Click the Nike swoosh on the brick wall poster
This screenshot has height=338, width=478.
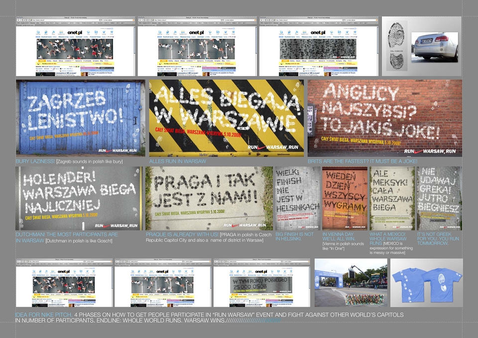tap(418, 151)
